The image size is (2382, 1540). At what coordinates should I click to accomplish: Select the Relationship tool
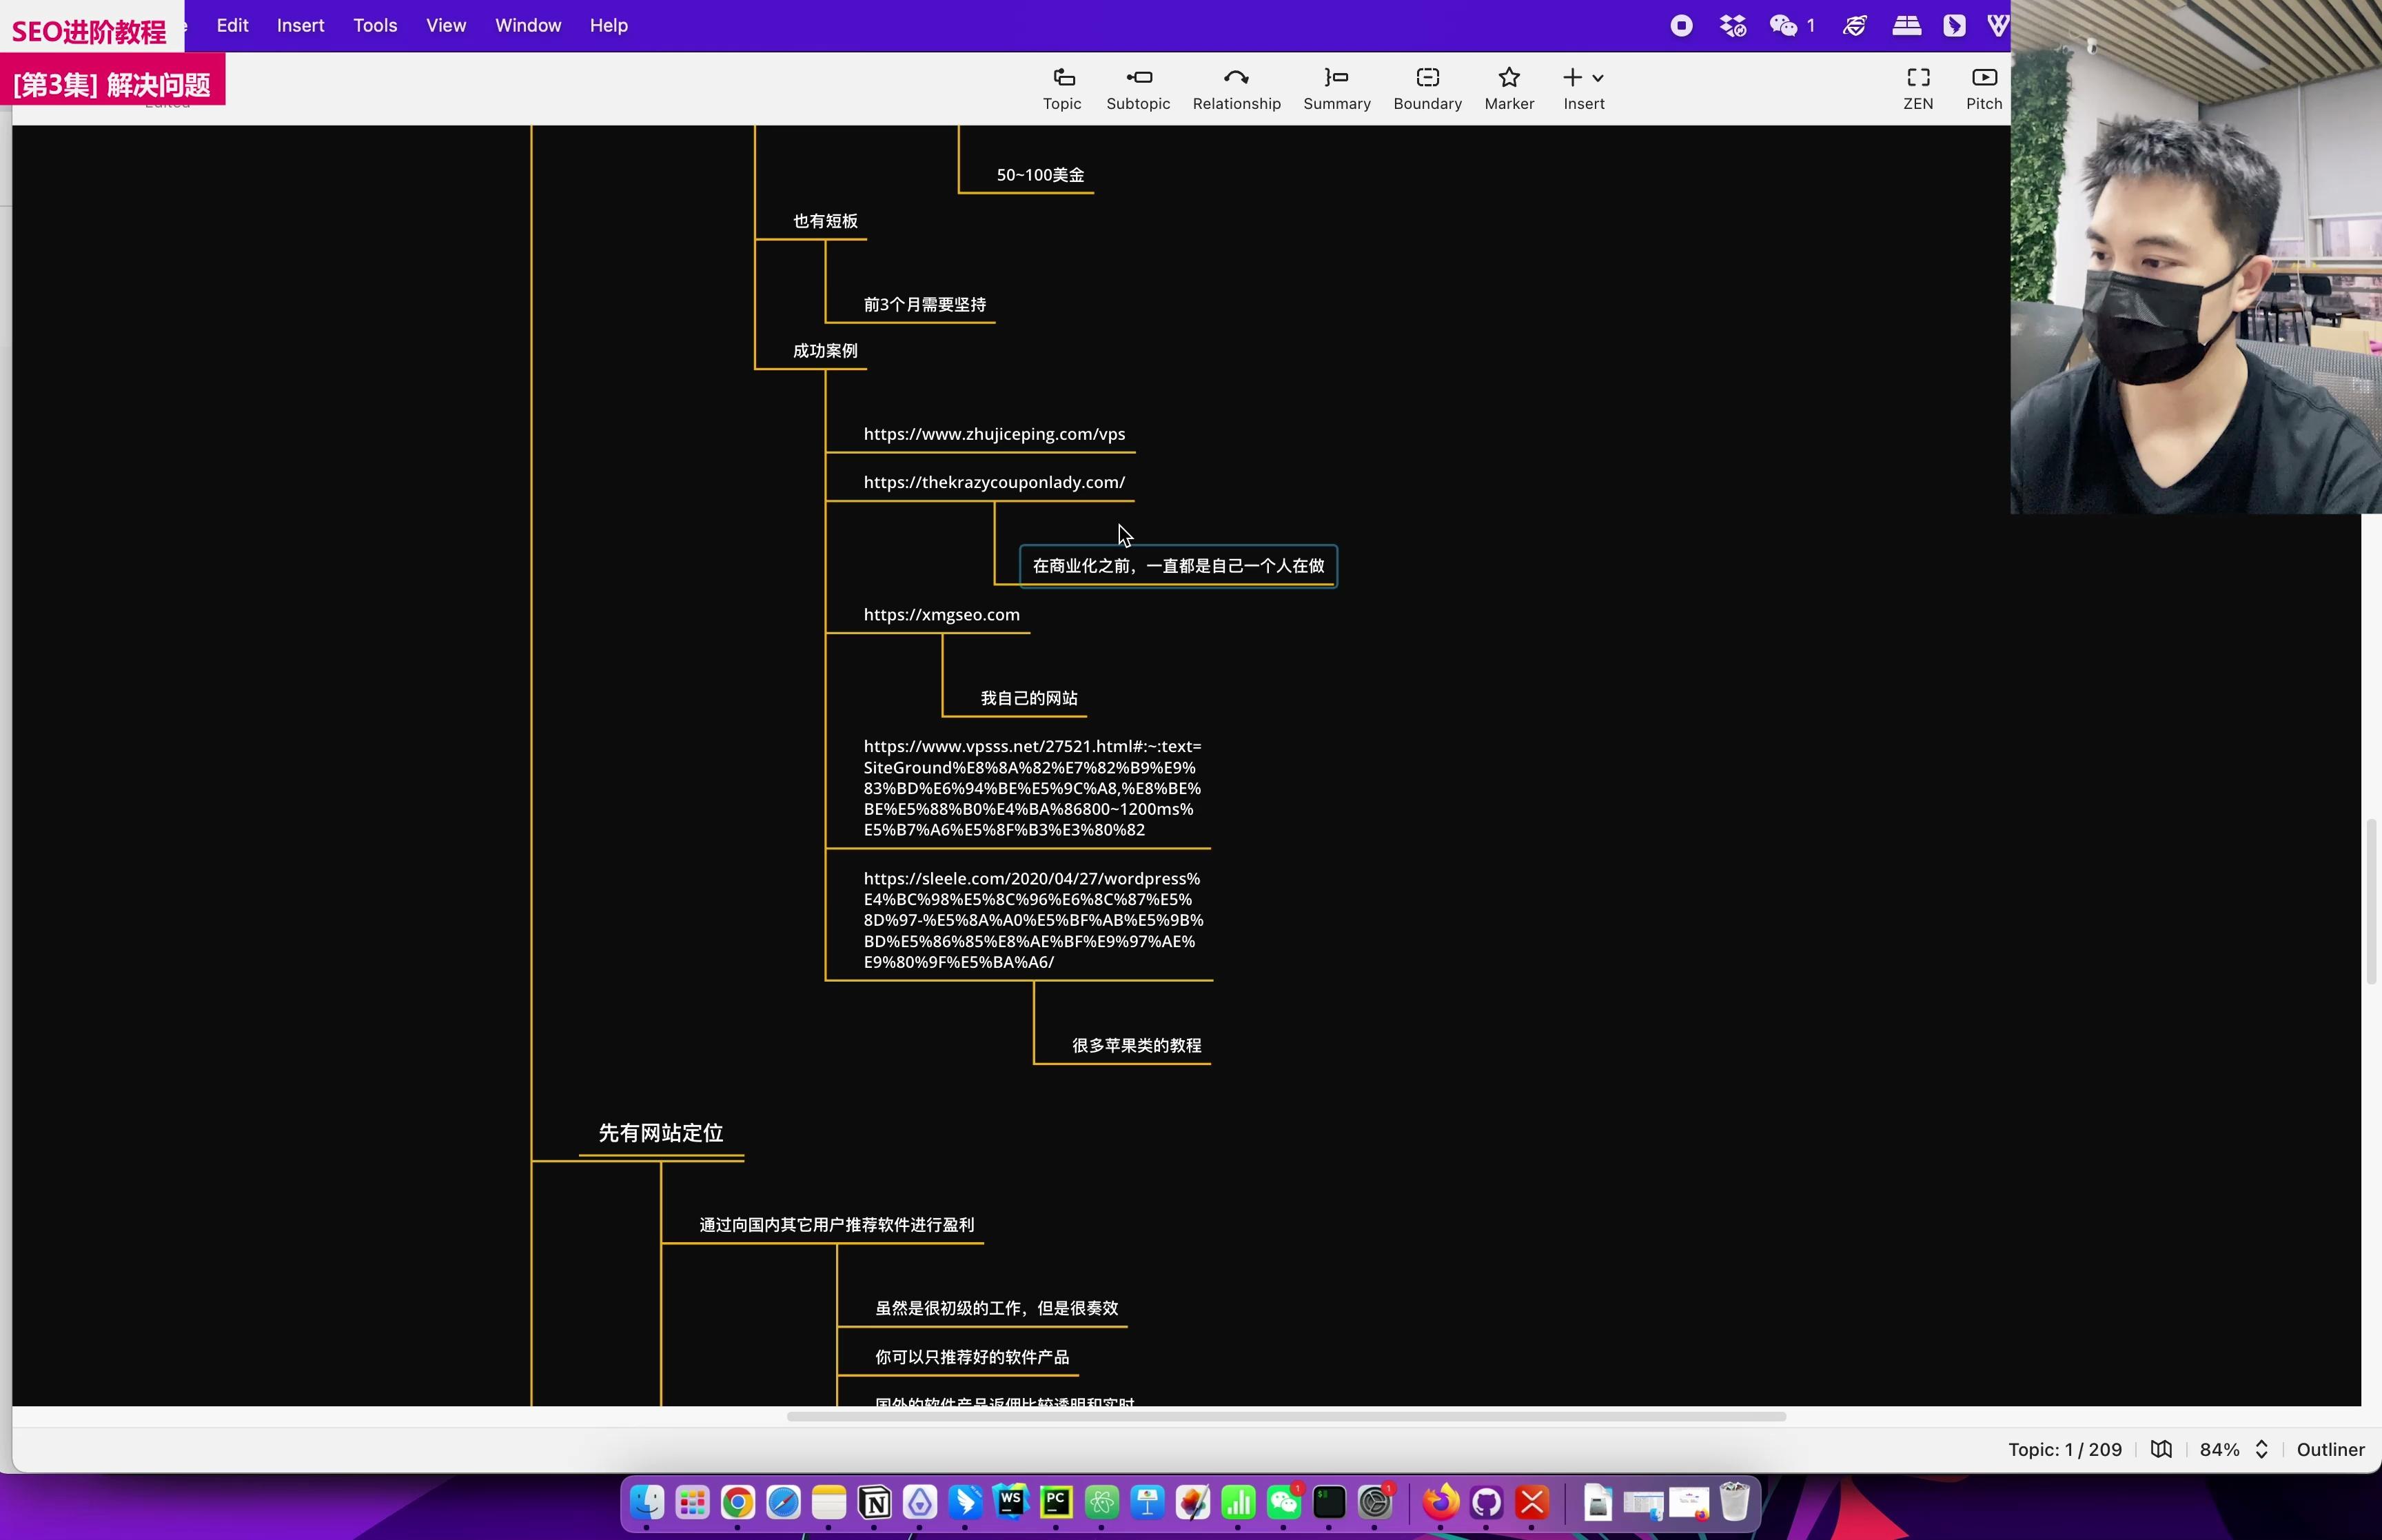pos(1236,89)
